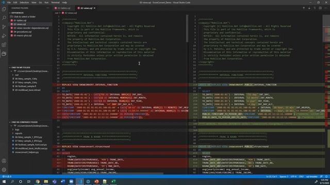Open the Run and Debug view
The width and height of the screenshot is (330, 185).
tap(4, 36)
